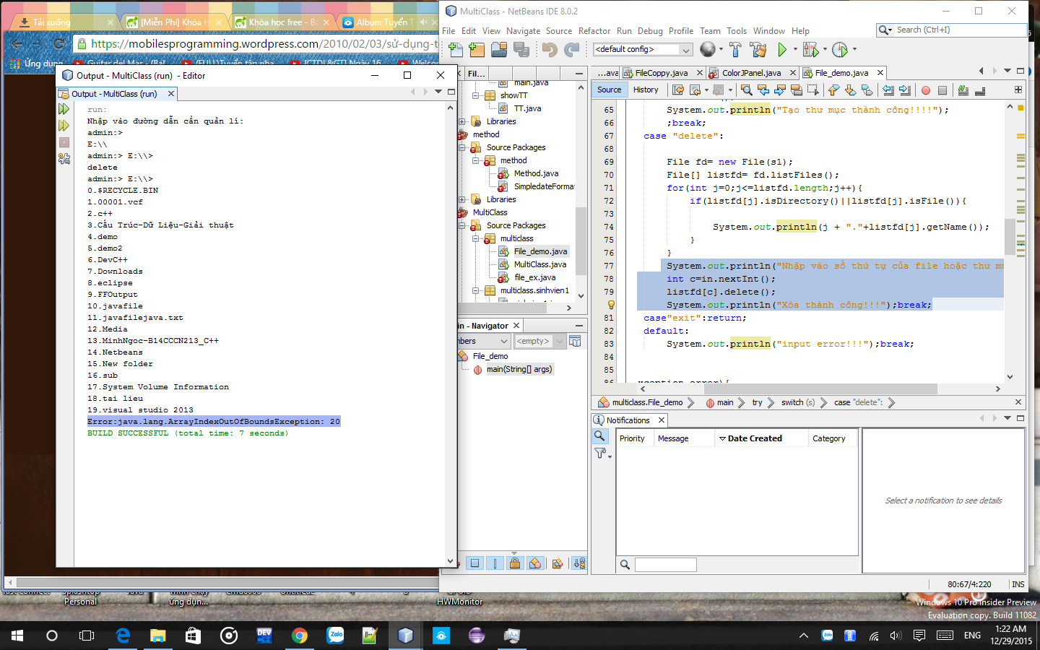Click the filter funnel icon in Notifications
1040x650 pixels.
[601, 454]
